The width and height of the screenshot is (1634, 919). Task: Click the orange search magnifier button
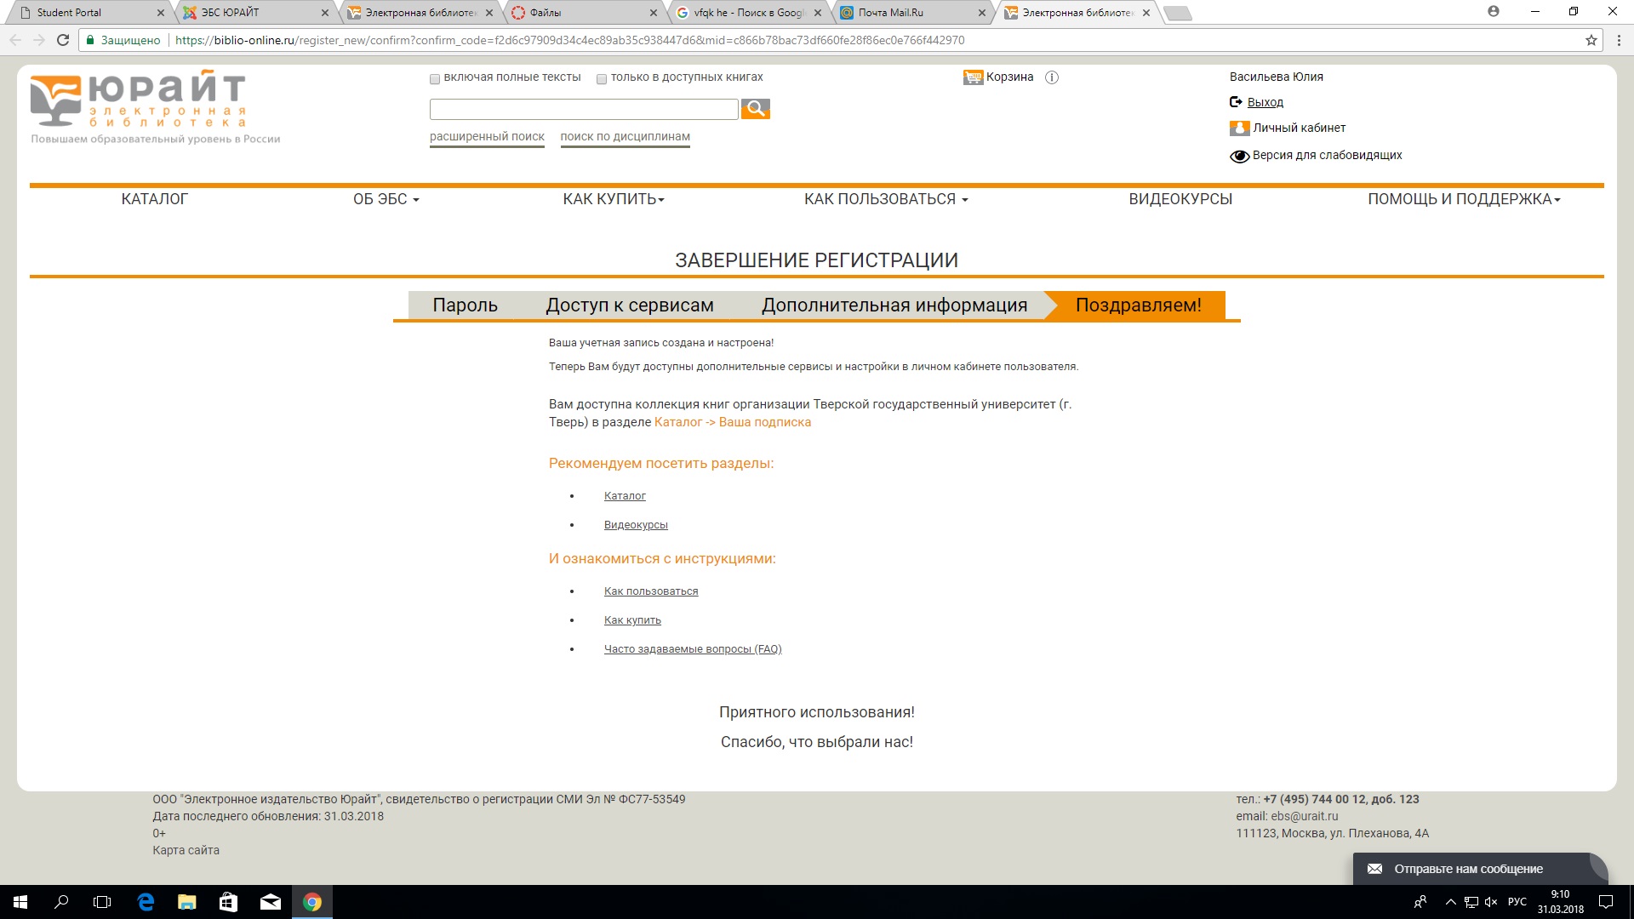(x=755, y=109)
